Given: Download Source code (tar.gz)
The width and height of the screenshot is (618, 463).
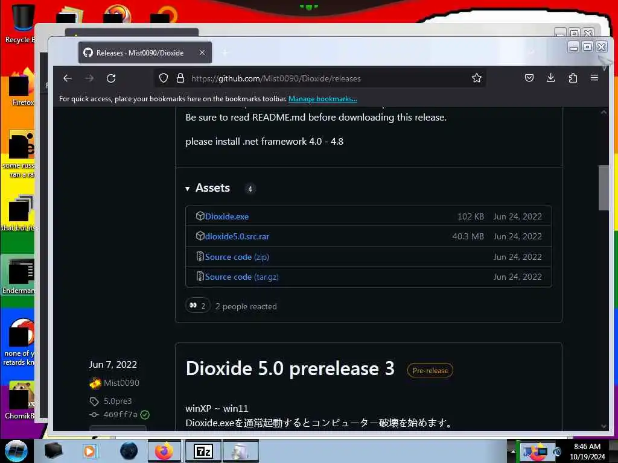Looking at the screenshot, I should pos(241,277).
